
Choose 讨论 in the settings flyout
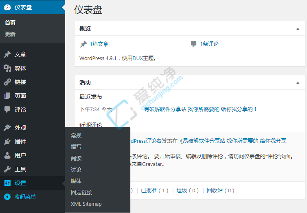point(76,170)
